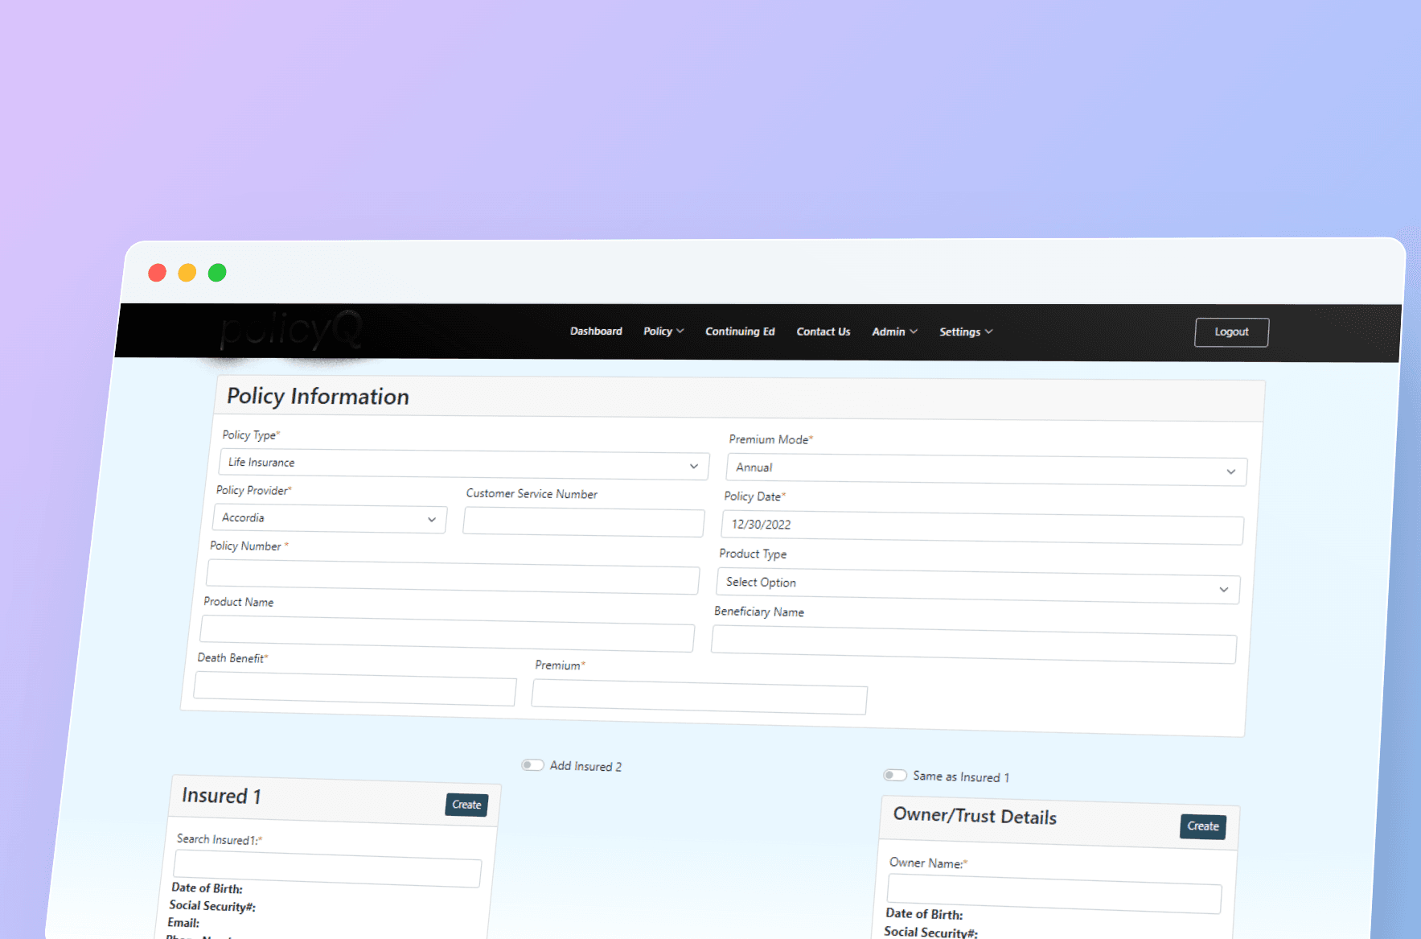Image resolution: width=1421 pixels, height=939 pixels.
Task: Go to Continuing Ed page
Action: [x=740, y=332]
